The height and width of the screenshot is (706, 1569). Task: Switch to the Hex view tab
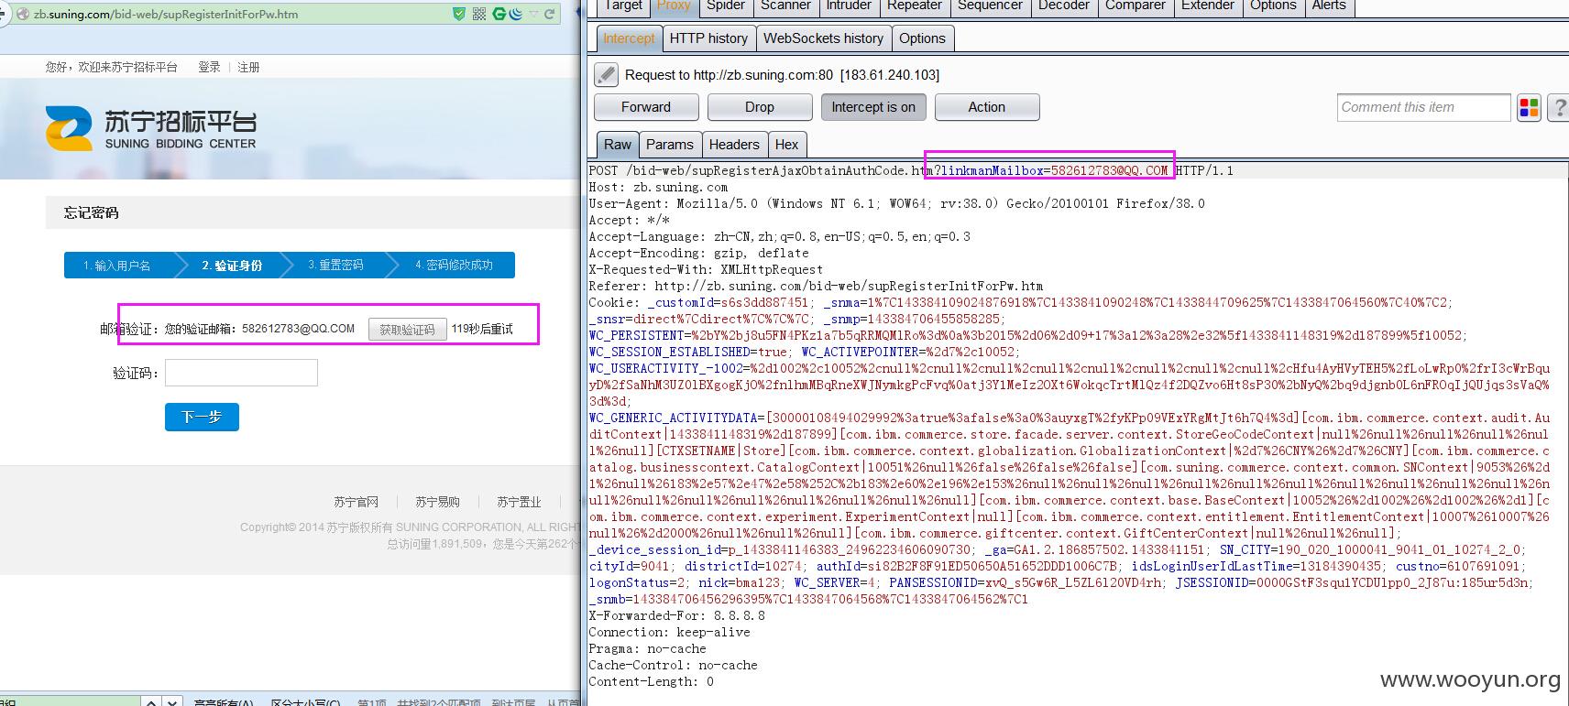[x=786, y=145]
